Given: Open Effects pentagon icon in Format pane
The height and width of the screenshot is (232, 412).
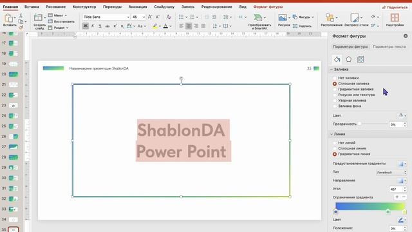Looking at the screenshot, I should tap(349, 59).
